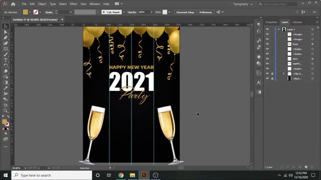321x180 pixels.
Task: Open the notification center icon
Action: click(x=313, y=175)
